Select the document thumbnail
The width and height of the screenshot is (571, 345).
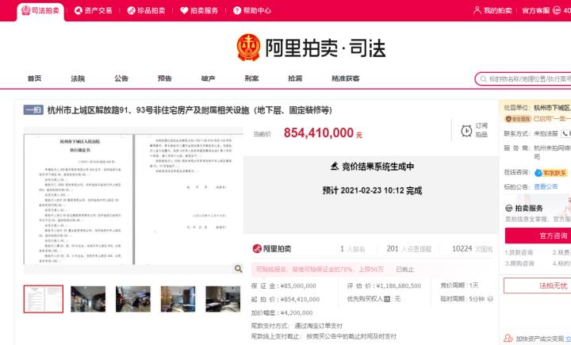(x=44, y=299)
